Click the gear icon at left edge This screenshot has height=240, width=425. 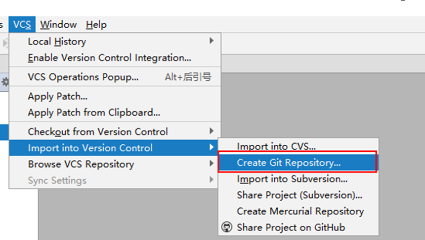point(5,82)
